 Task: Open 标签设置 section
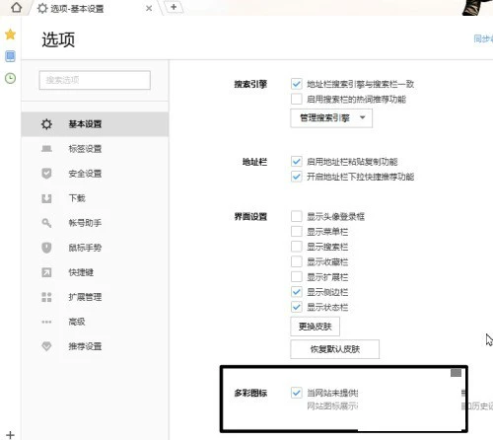tap(95, 149)
